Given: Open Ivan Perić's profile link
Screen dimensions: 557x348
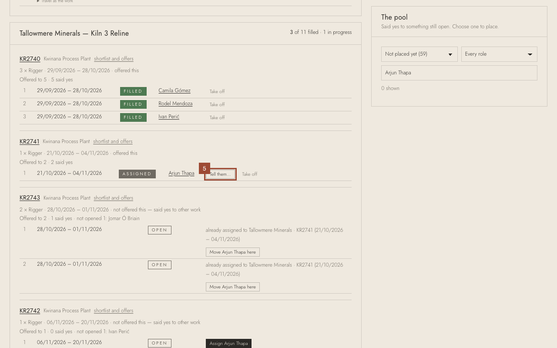Looking at the screenshot, I should 169,117.
